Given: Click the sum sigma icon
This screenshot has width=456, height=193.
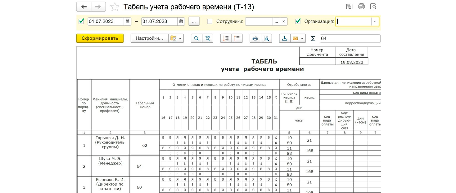Looking at the screenshot, I should [x=313, y=38].
